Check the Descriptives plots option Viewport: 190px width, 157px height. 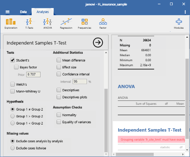[x=59, y=97]
